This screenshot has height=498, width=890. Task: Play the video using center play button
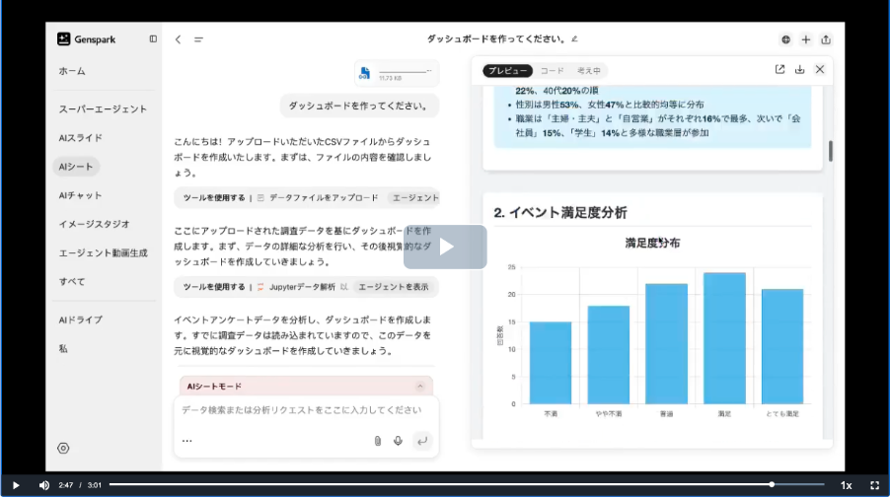(445, 247)
